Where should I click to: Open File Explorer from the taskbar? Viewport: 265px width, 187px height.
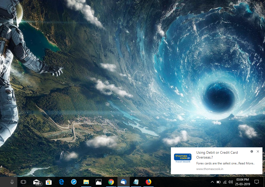(86, 182)
